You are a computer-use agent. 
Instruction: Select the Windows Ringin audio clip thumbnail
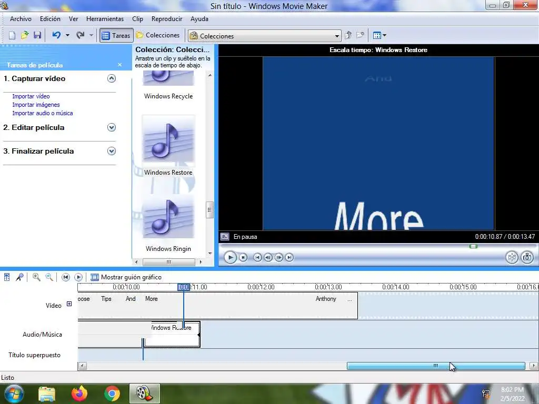[x=168, y=215]
